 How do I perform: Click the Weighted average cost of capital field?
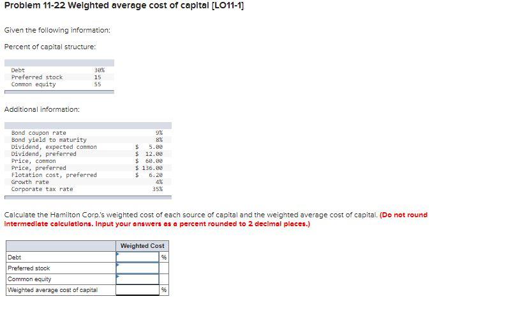click(x=137, y=290)
